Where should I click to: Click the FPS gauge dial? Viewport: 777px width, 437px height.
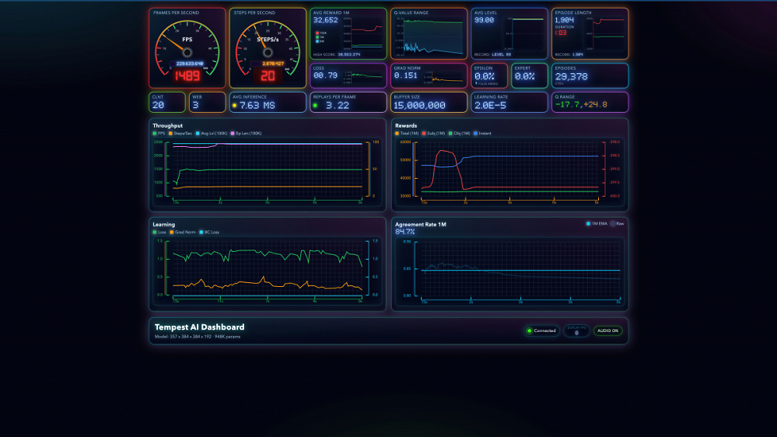point(187,48)
